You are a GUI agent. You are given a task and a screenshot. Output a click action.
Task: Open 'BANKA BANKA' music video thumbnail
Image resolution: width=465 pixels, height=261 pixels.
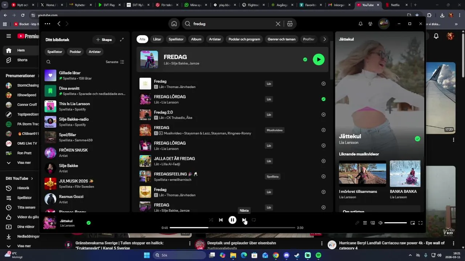pos(405,174)
